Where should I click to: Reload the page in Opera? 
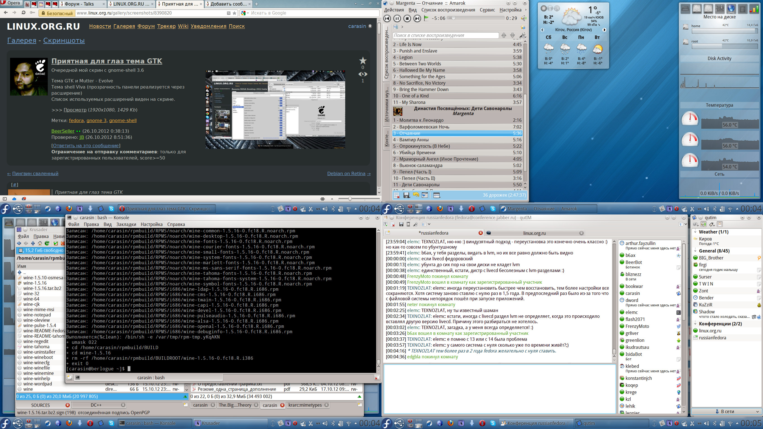click(23, 13)
